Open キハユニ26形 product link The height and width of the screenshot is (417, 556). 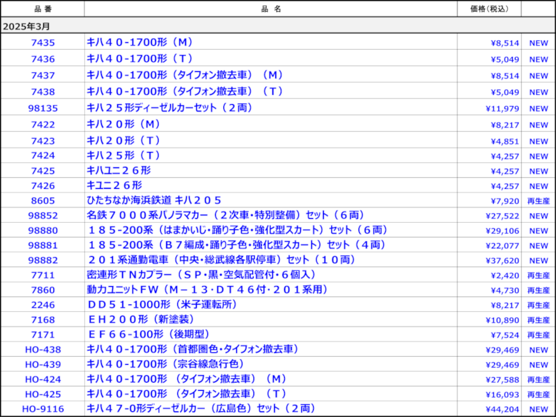coord(119,170)
